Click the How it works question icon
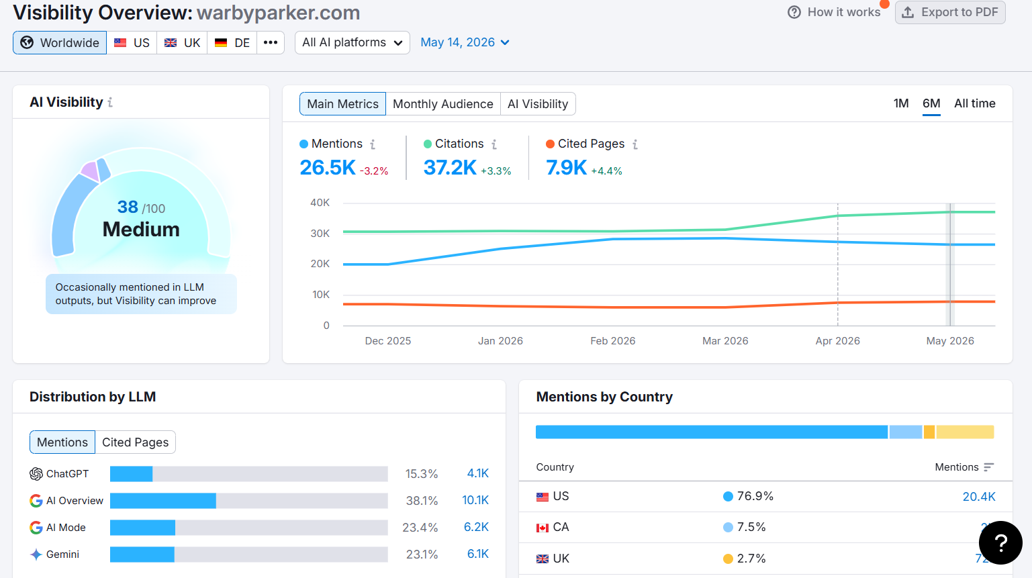The width and height of the screenshot is (1032, 578). tap(794, 12)
